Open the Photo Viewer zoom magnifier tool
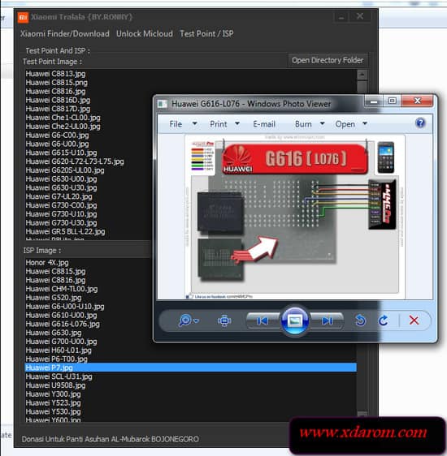 point(185,320)
